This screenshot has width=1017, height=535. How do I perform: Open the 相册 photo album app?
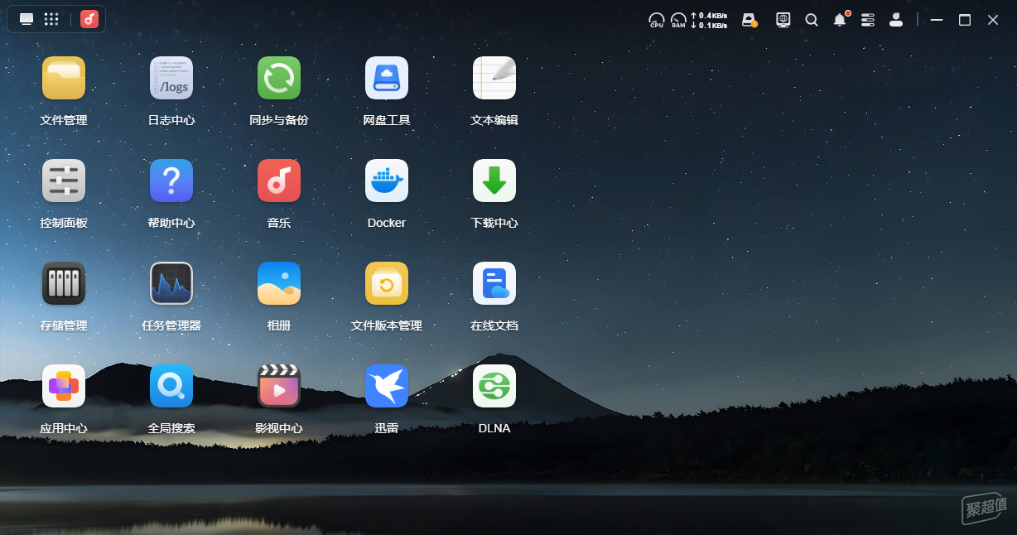[279, 283]
